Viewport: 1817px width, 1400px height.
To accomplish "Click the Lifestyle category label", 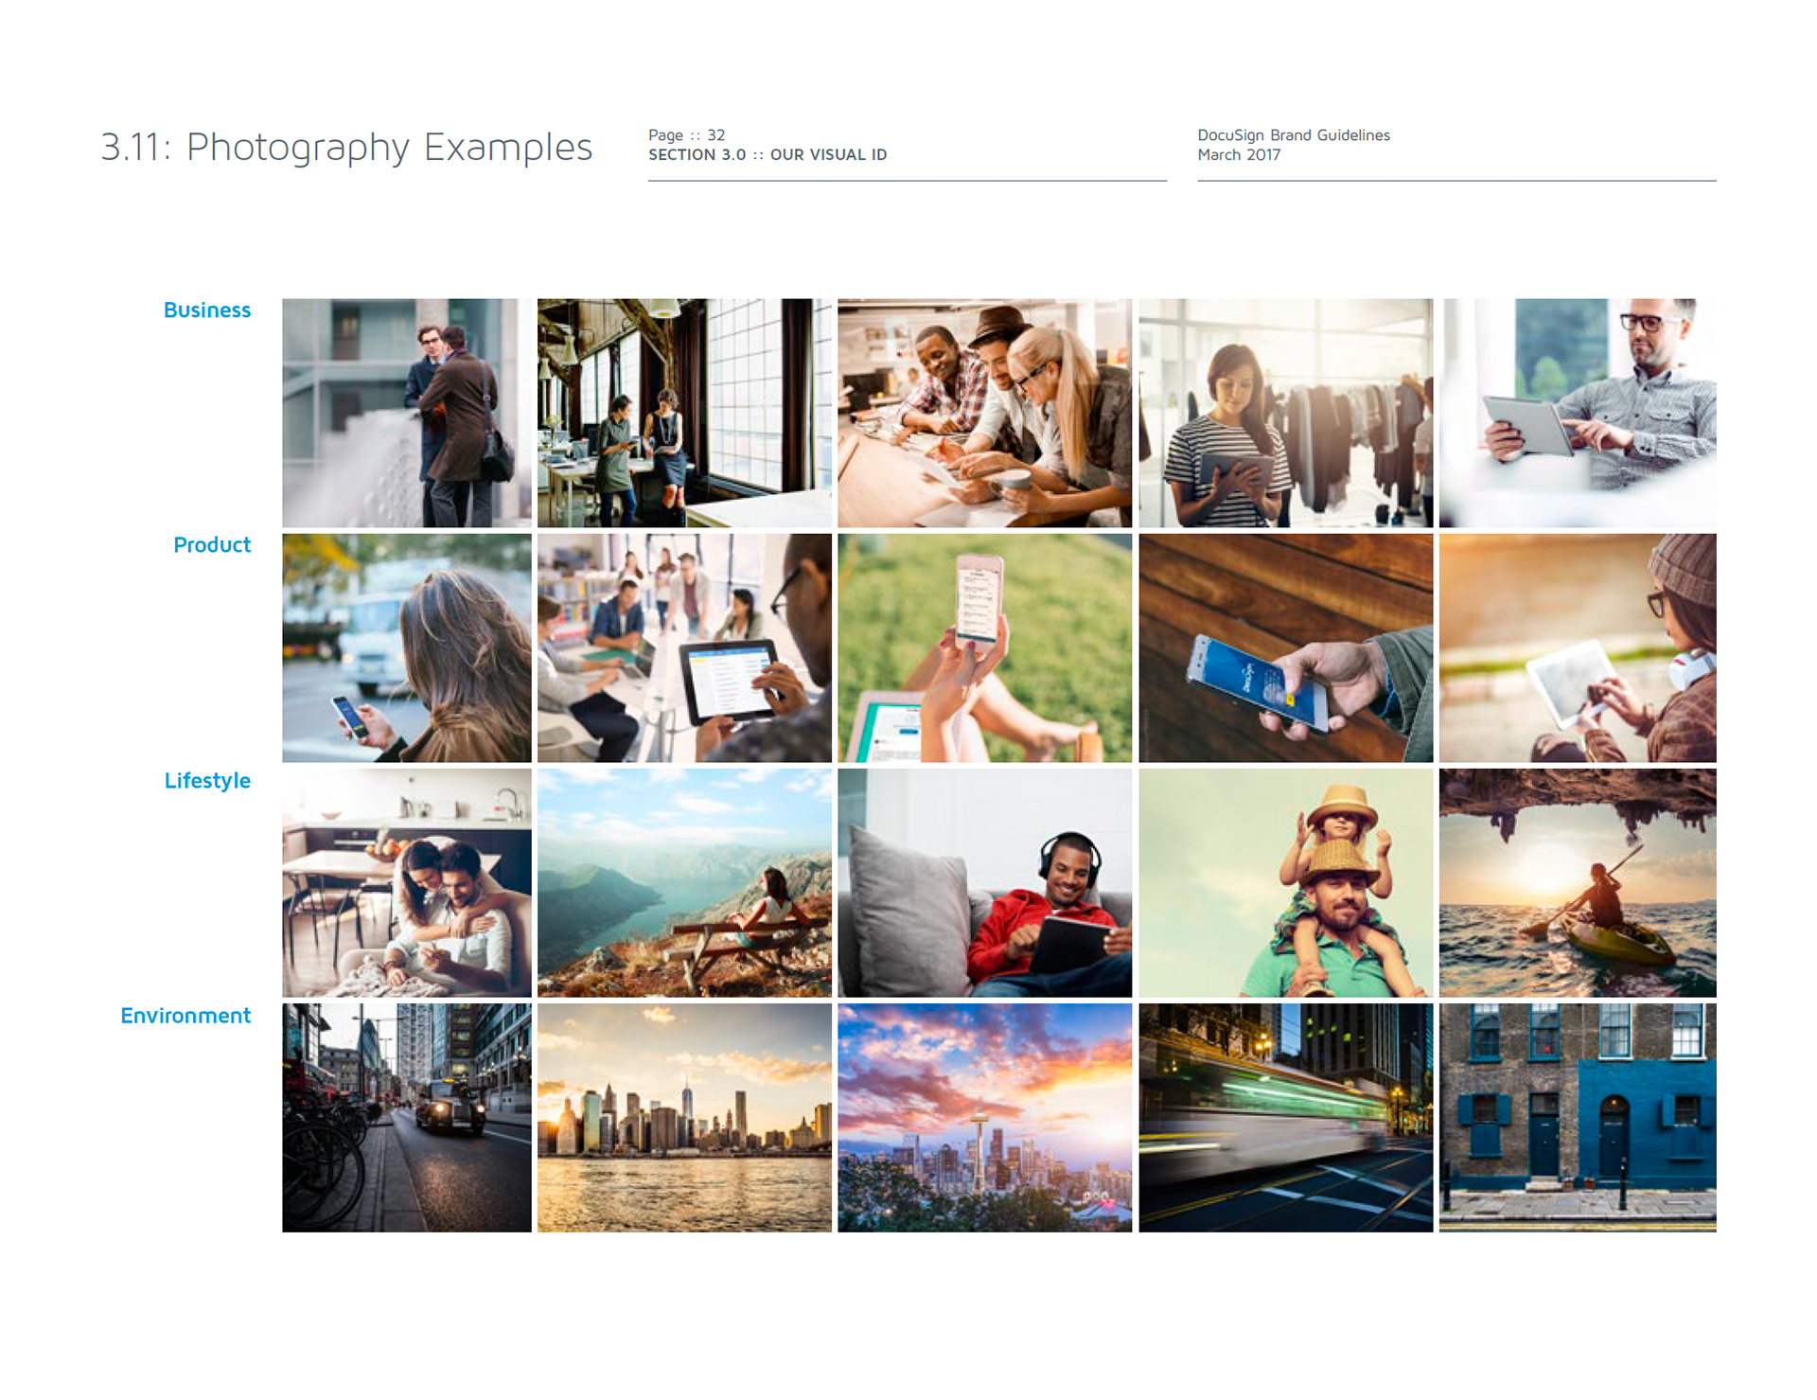I will 207,781.
